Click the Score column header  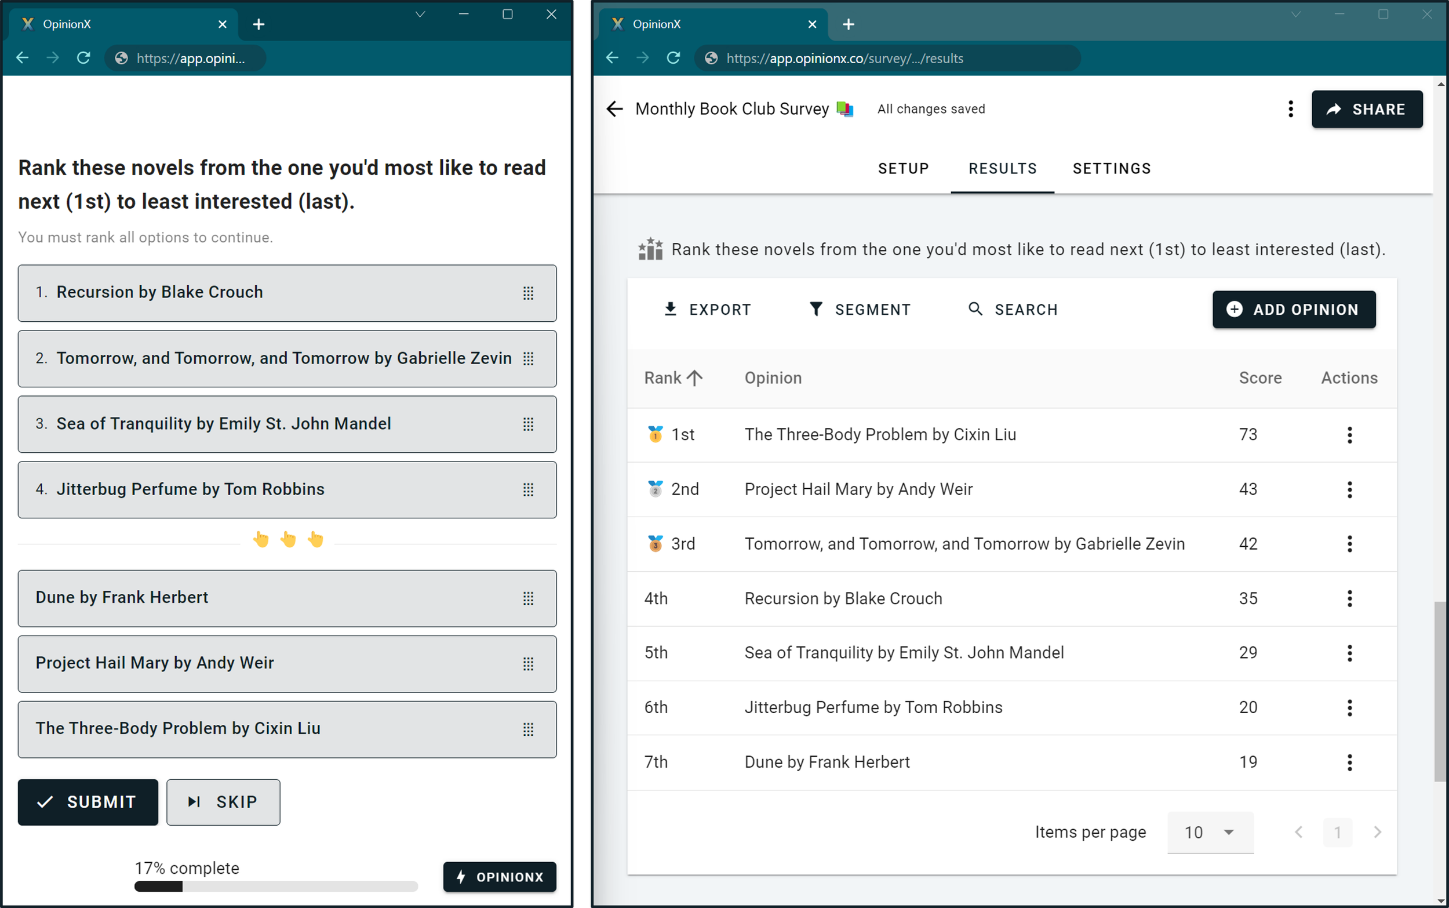click(1260, 377)
